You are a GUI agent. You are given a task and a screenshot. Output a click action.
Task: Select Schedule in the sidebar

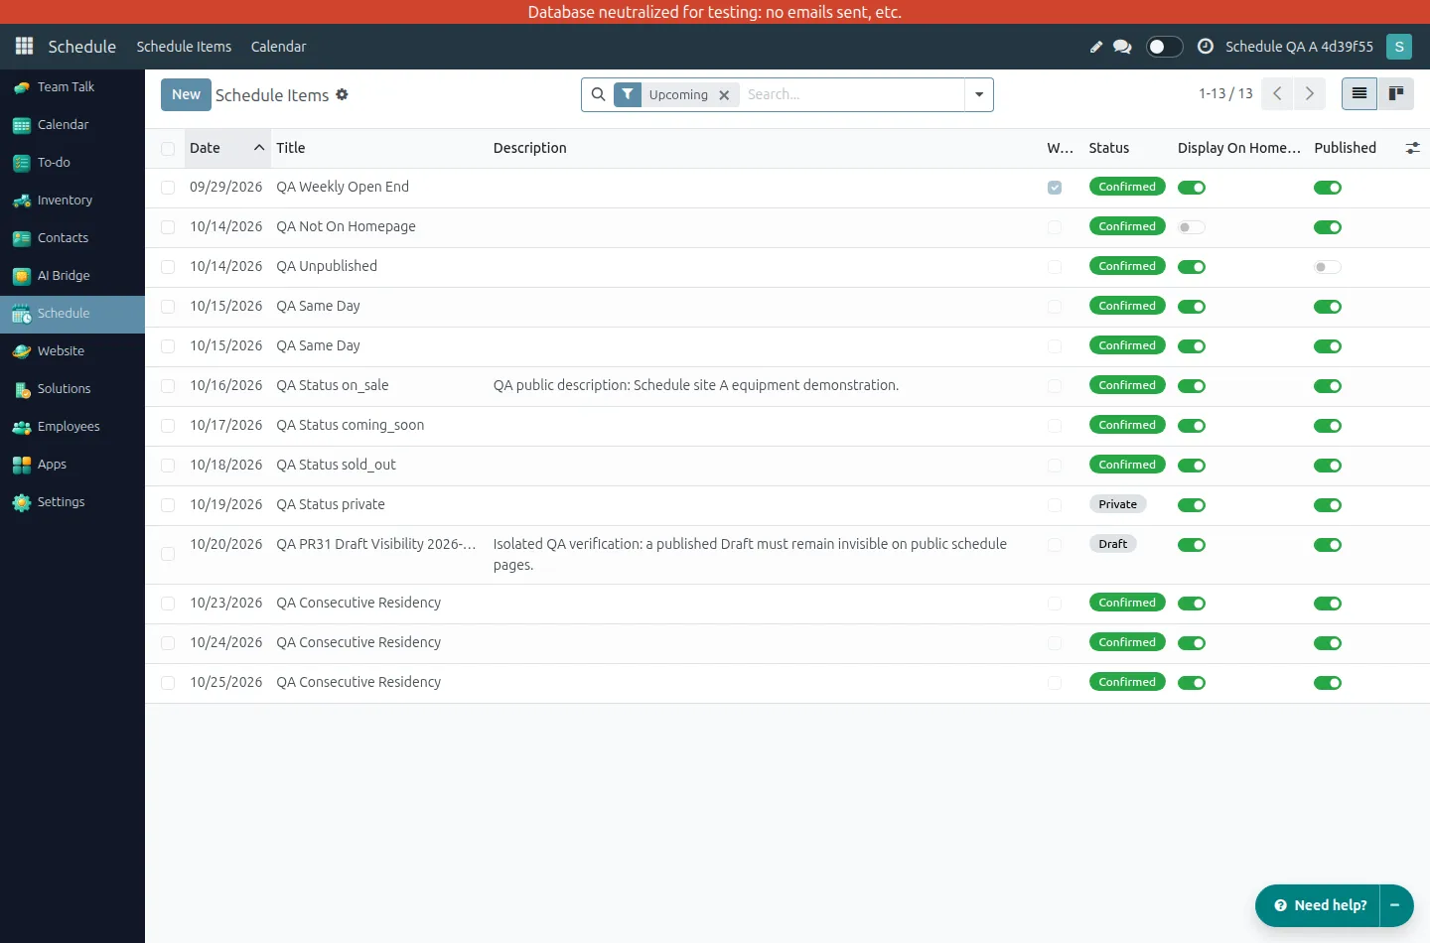click(x=72, y=314)
